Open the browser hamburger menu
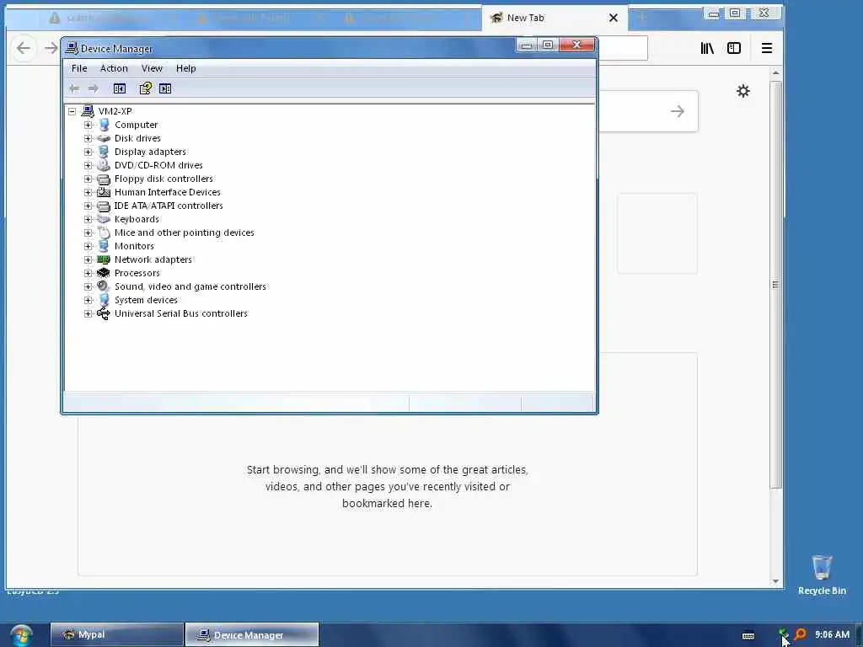The image size is (863, 647). point(767,48)
